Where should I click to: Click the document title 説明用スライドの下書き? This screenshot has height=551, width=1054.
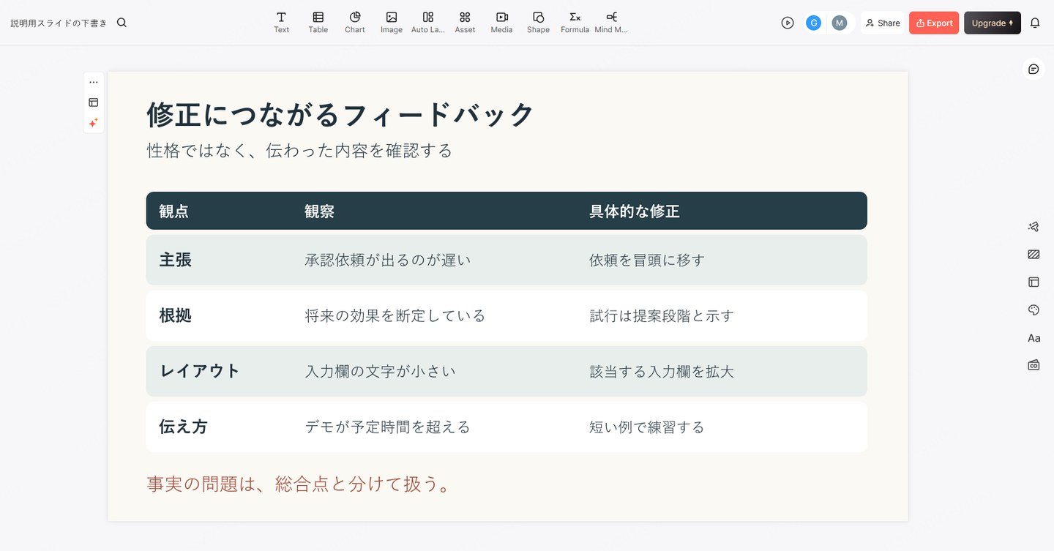coord(59,23)
